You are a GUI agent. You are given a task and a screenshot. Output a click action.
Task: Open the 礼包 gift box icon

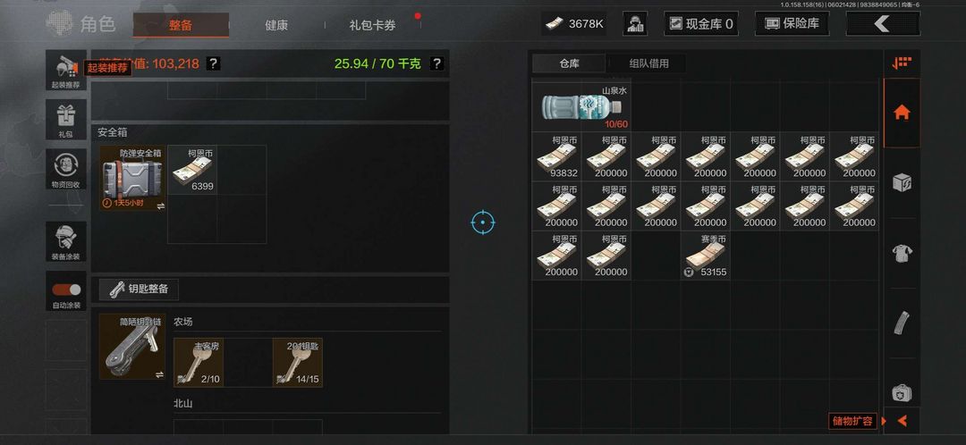(x=66, y=120)
